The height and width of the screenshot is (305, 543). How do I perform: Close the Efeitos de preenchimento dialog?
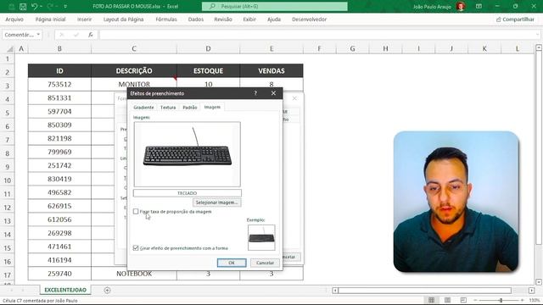point(273,93)
